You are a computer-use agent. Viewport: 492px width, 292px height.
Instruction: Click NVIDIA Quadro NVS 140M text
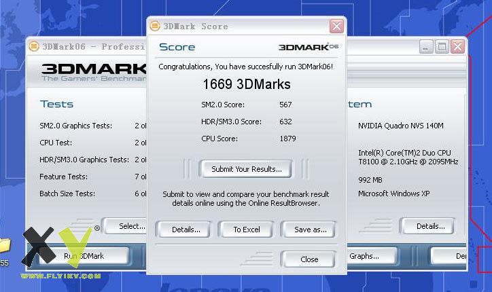401,126
